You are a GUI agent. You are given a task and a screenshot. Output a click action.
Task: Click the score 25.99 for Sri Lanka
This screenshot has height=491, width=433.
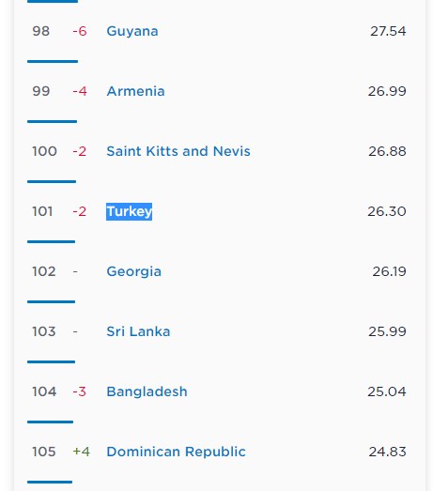point(387,331)
